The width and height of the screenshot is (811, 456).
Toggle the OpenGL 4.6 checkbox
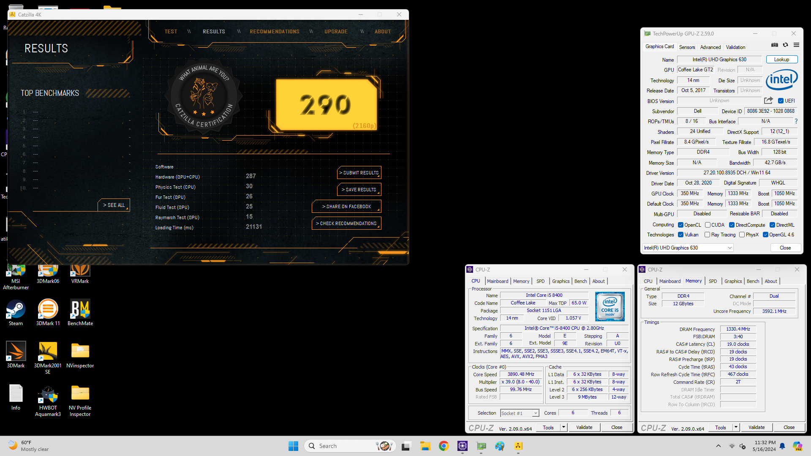(765, 234)
